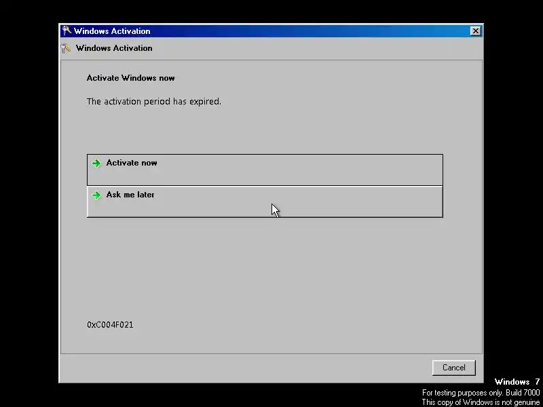Click the keys icon in the title bar
543x407 pixels.
tap(67, 31)
